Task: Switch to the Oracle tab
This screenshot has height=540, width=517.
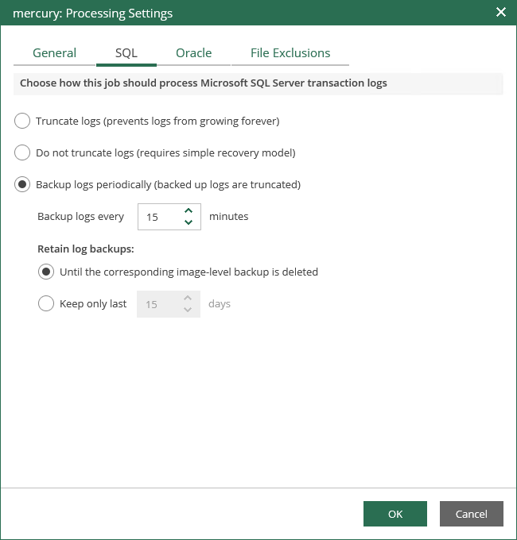Action: click(194, 53)
